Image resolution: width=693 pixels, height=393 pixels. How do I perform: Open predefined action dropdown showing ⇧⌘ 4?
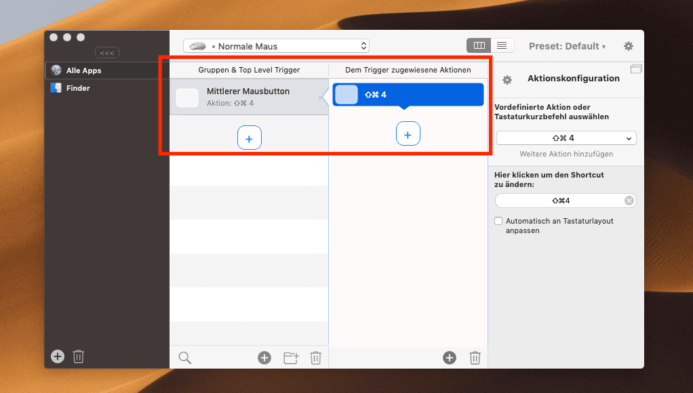[x=566, y=138]
